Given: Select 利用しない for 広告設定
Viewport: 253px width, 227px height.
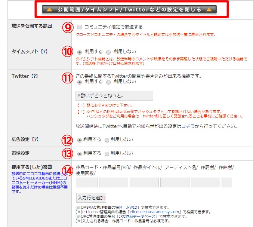Looking at the screenshot, I should click(107, 140).
